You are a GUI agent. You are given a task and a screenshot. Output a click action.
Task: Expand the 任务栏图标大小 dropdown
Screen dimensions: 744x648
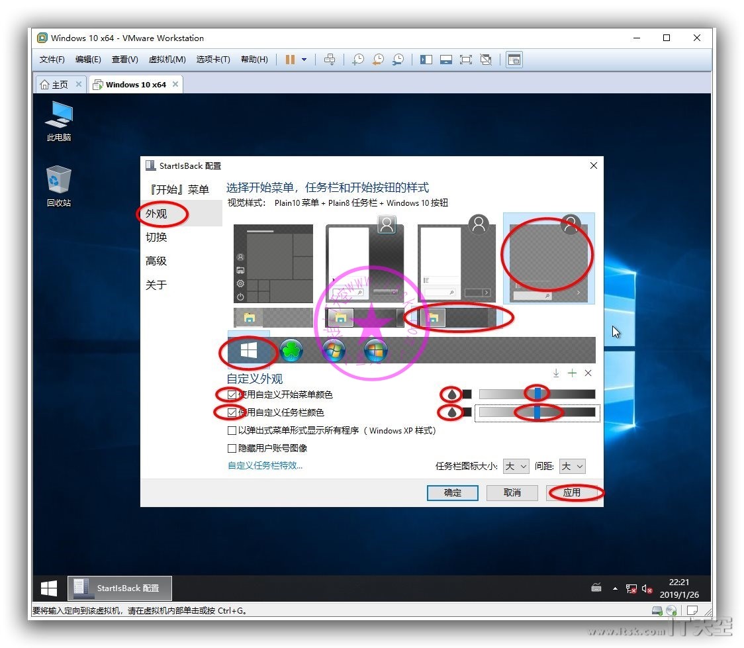click(516, 467)
